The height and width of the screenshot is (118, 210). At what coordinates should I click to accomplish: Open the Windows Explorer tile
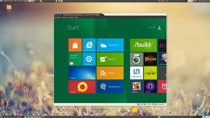coord(75,59)
